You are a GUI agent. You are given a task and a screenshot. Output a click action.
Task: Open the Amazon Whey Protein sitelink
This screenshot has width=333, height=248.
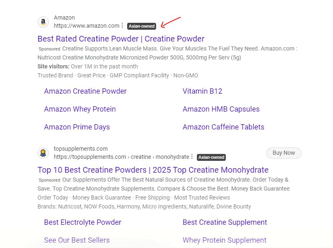80,109
